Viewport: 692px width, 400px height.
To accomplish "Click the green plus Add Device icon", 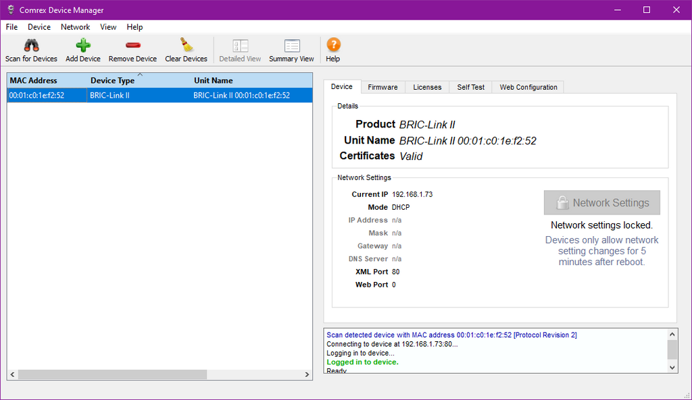I will pos(83,45).
